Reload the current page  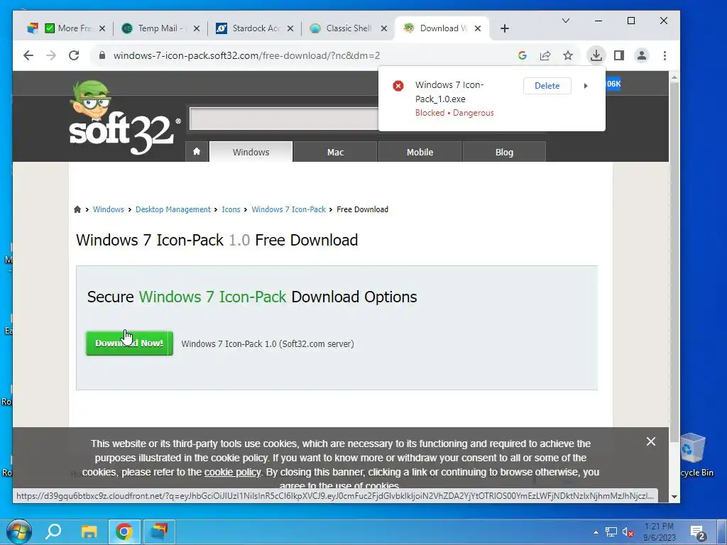[x=74, y=55]
